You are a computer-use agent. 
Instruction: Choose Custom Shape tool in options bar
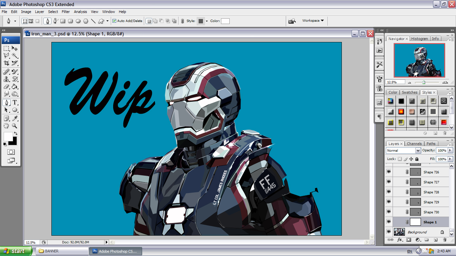[101, 21]
